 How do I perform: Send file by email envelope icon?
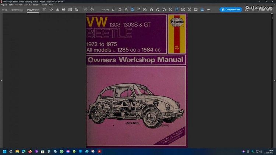coord(70,10)
